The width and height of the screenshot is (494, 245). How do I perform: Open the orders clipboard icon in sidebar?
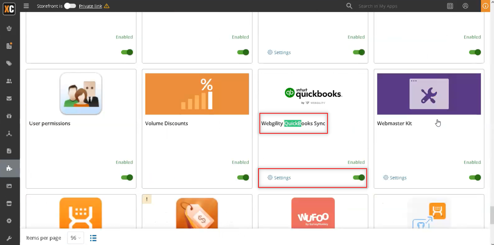pos(9,46)
